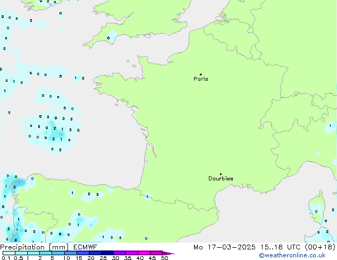This screenshot has width=337, height=260.
Task: Click the 'Precipitation [mm]' title text
Action: pos(35,247)
